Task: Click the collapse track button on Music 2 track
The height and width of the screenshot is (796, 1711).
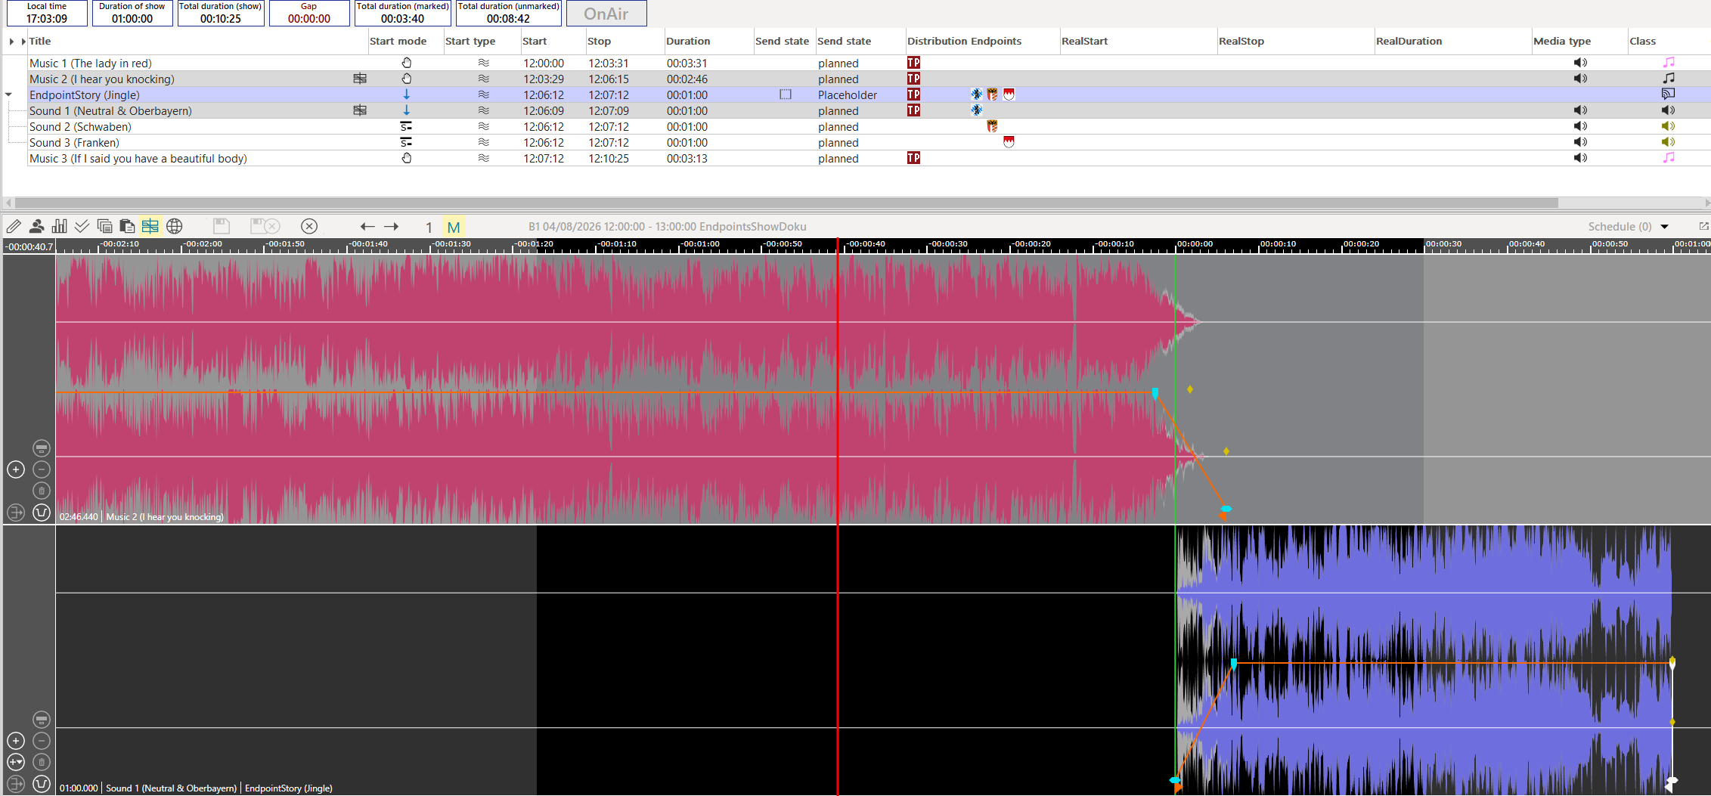Action: coord(42,448)
